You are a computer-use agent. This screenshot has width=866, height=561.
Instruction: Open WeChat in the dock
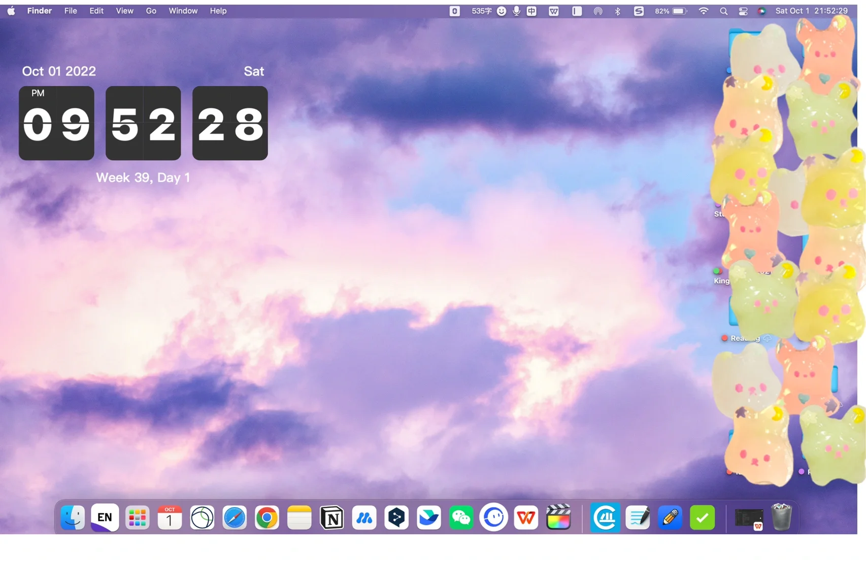(461, 518)
